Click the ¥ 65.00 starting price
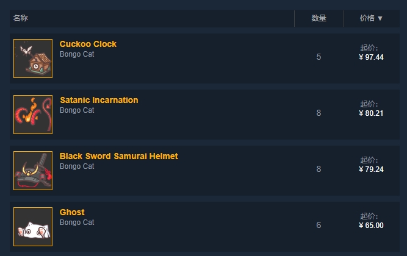The image size is (407, 256). click(x=371, y=226)
